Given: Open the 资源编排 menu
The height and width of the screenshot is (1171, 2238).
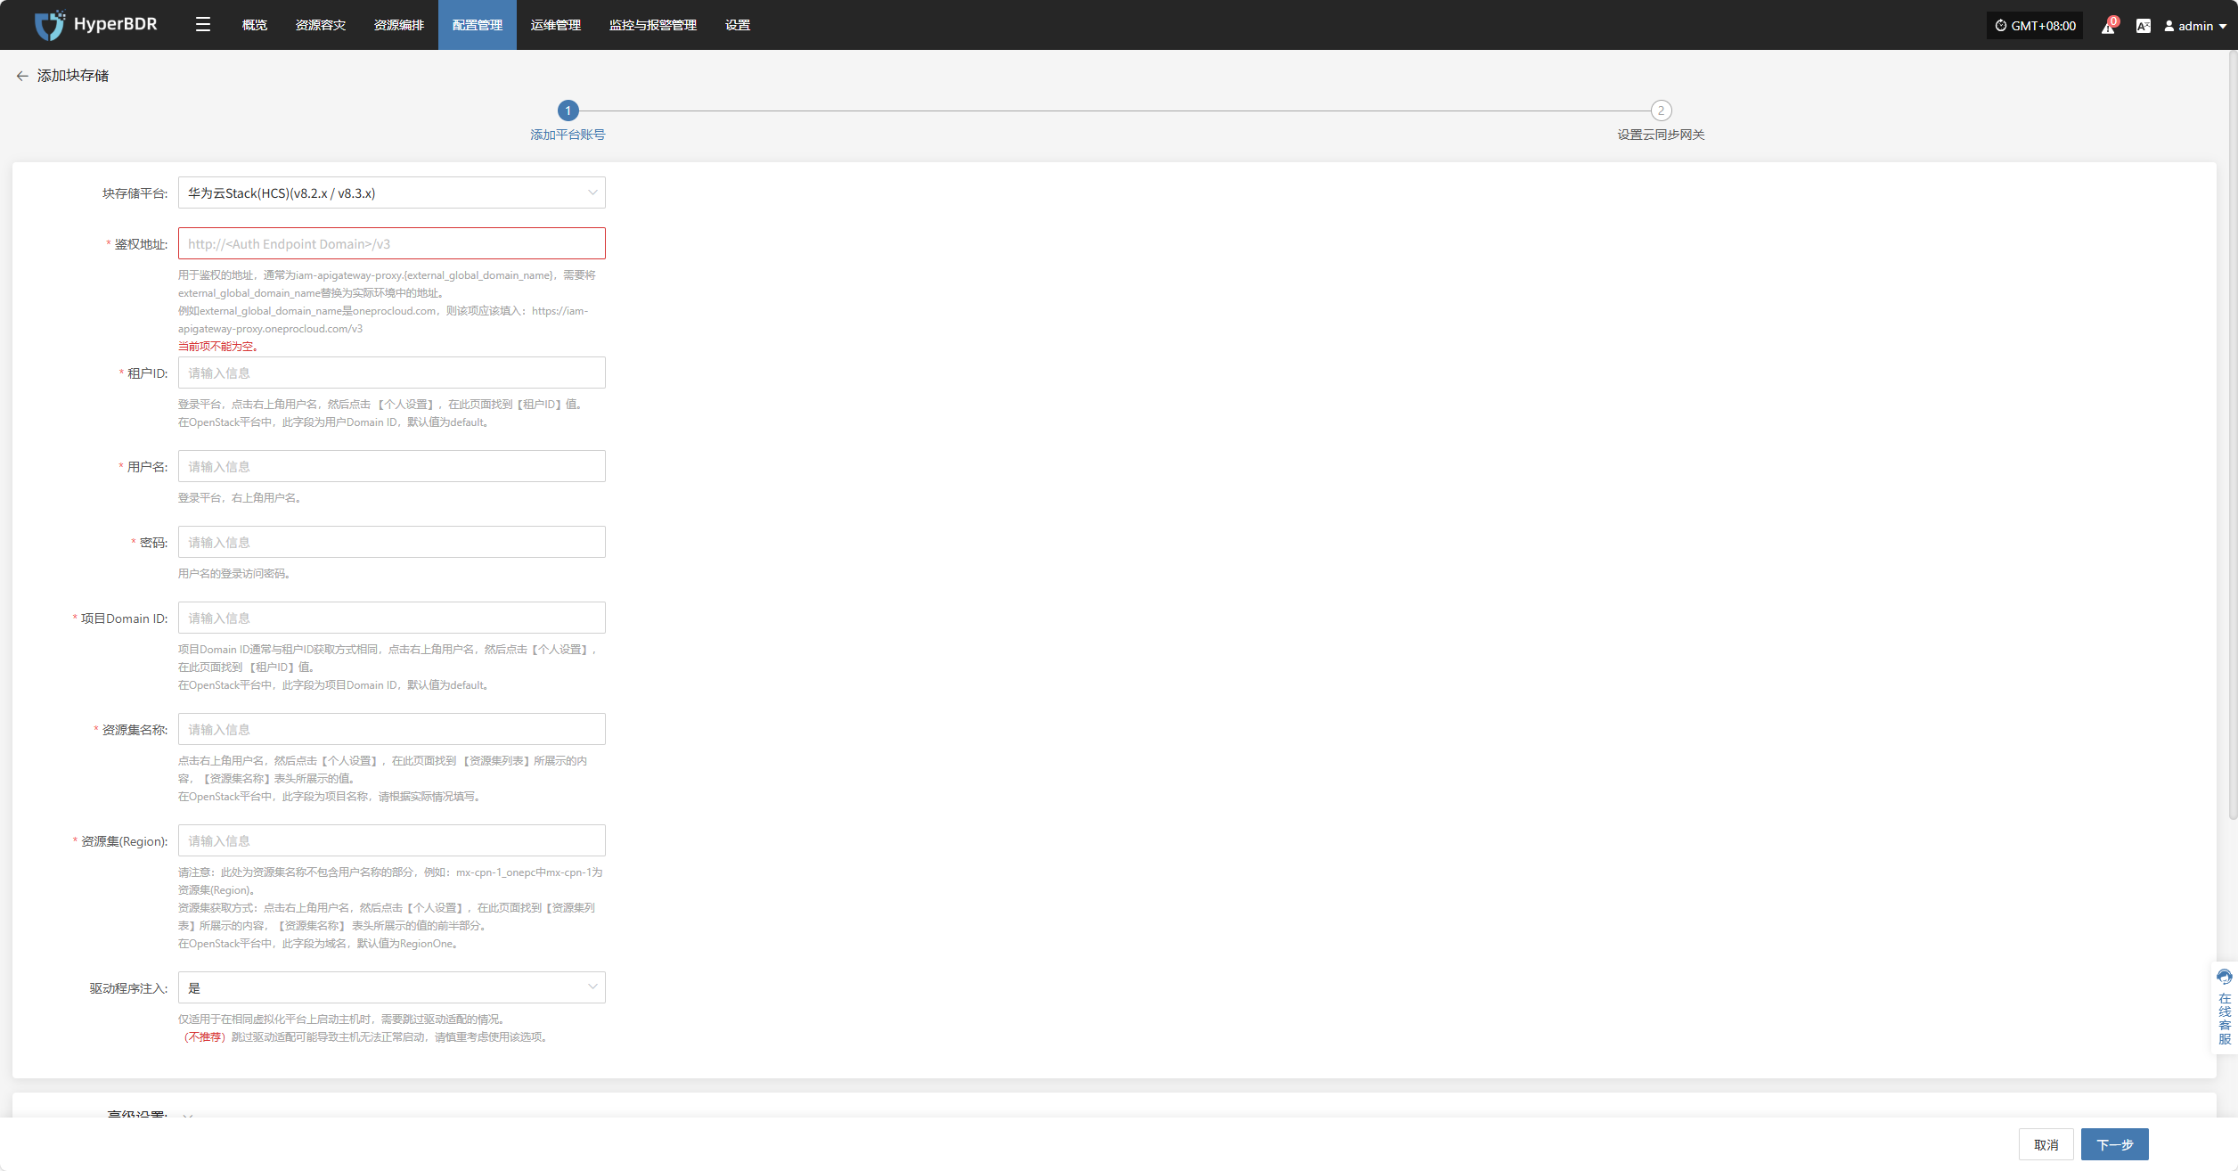Looking at the screenshot, I should coord(398,25).
